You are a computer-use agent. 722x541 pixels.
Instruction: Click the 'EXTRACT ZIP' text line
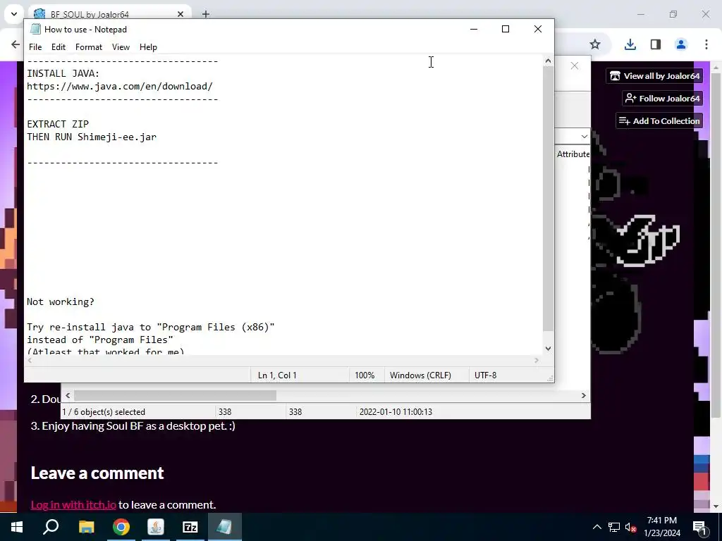[x=58, y=124]
